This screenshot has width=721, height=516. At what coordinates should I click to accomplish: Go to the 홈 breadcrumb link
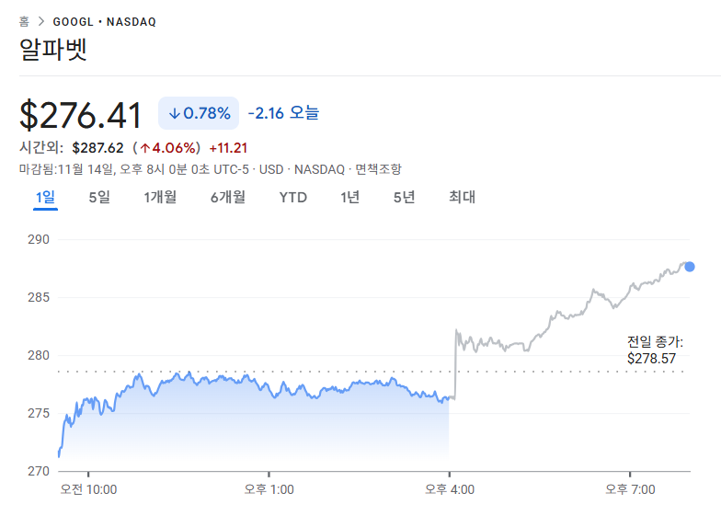(24, 22)
